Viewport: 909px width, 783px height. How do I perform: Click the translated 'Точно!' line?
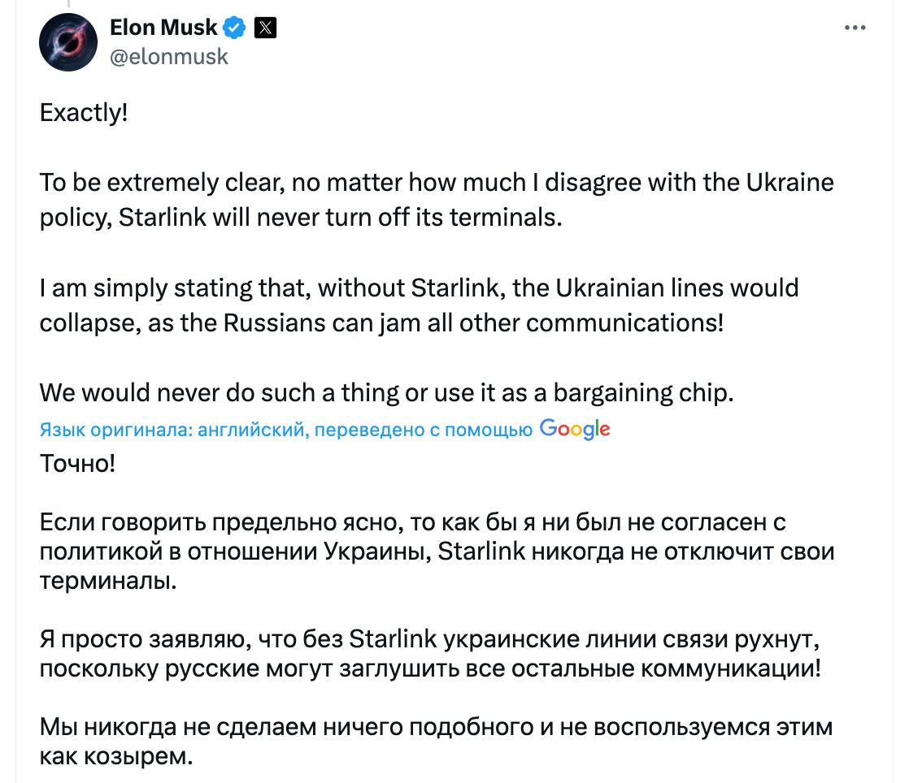click(78, 465)
